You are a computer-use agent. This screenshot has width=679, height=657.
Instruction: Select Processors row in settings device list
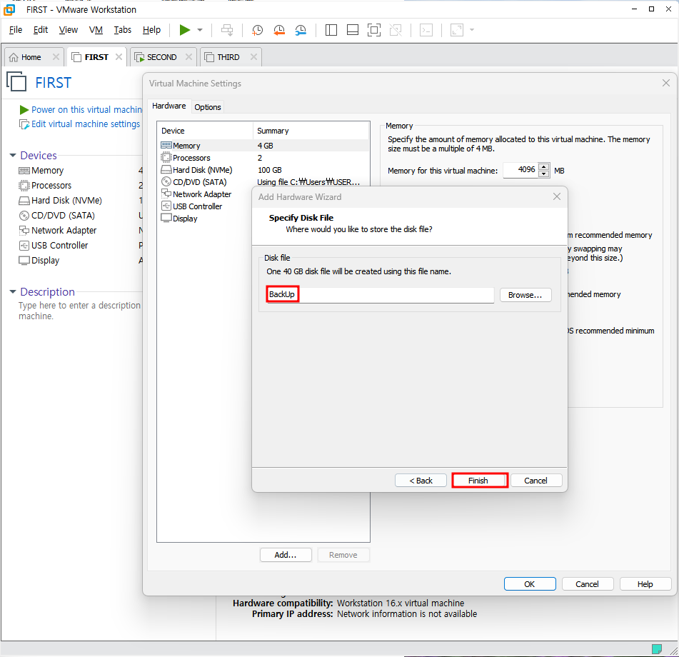click(263, 158)
